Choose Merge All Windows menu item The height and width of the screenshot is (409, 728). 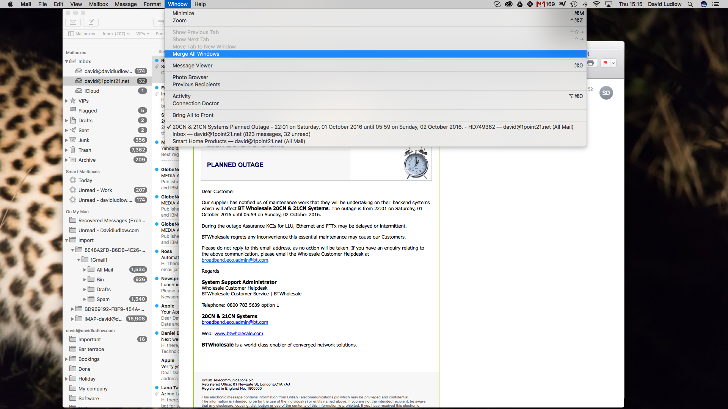tap(375, 54)
